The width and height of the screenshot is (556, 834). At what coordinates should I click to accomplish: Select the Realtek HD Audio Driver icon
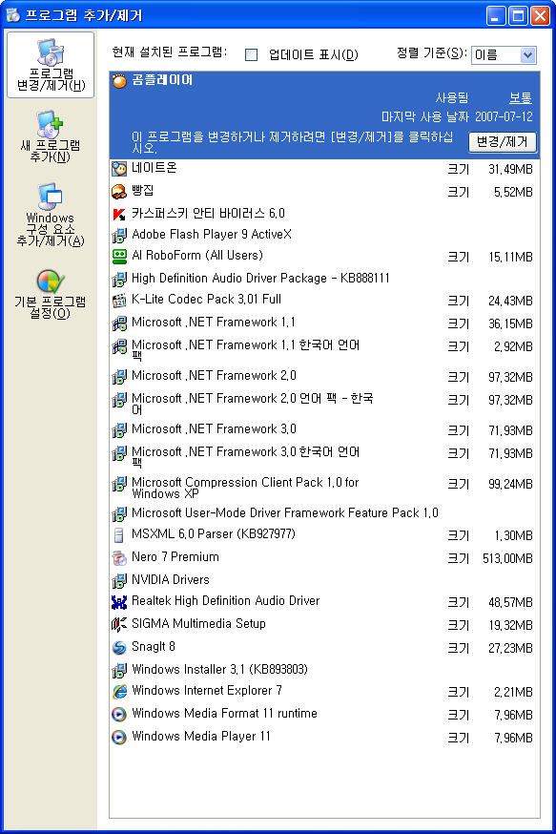(x=119, y=601)
